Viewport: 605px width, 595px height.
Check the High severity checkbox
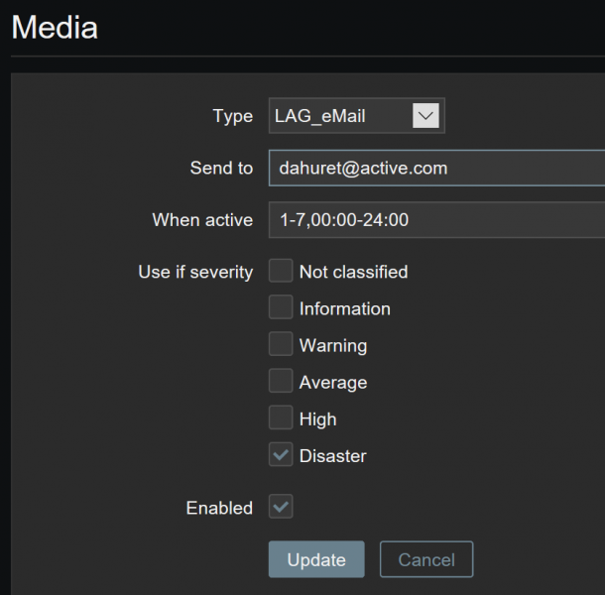(281, 418)
